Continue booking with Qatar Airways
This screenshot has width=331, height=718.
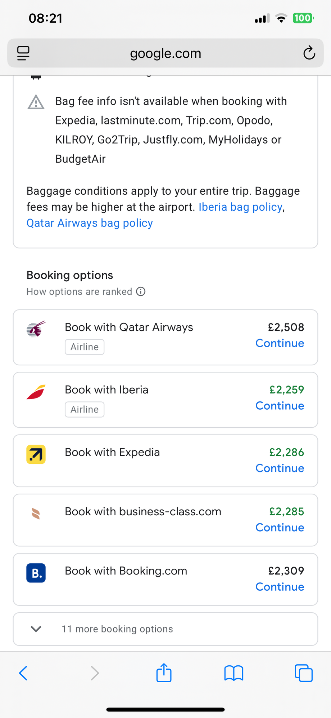[x=280, y=343]
